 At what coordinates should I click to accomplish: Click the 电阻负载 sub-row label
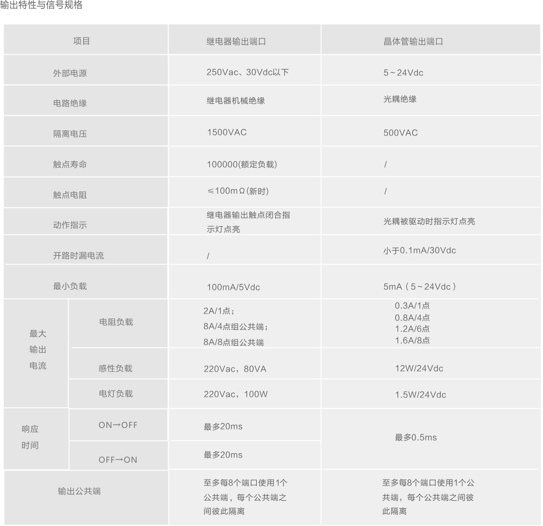[x=116, y=322]
